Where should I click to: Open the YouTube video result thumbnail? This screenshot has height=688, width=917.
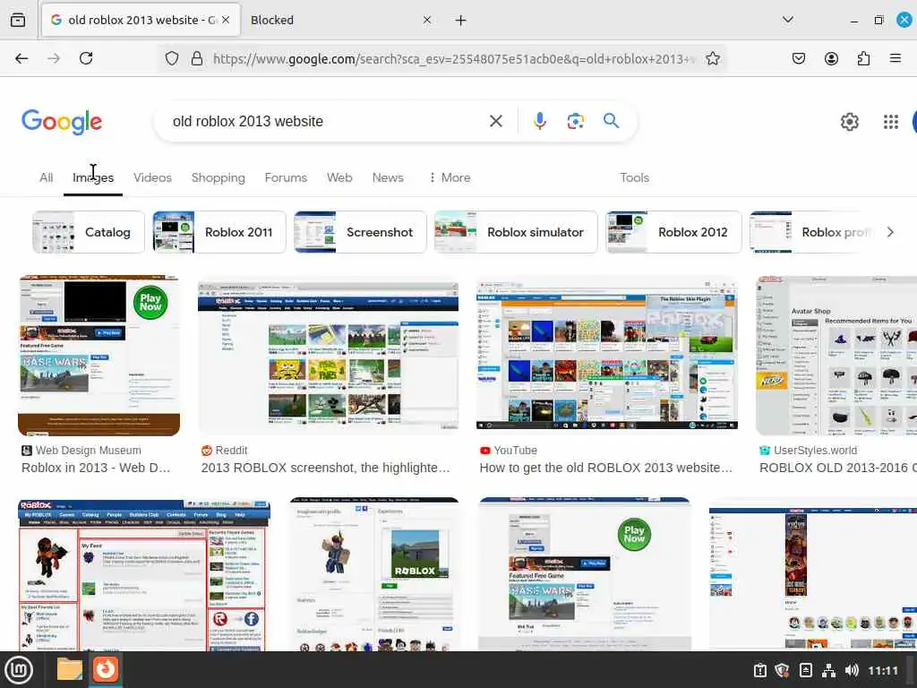click(x=606, y=355)
